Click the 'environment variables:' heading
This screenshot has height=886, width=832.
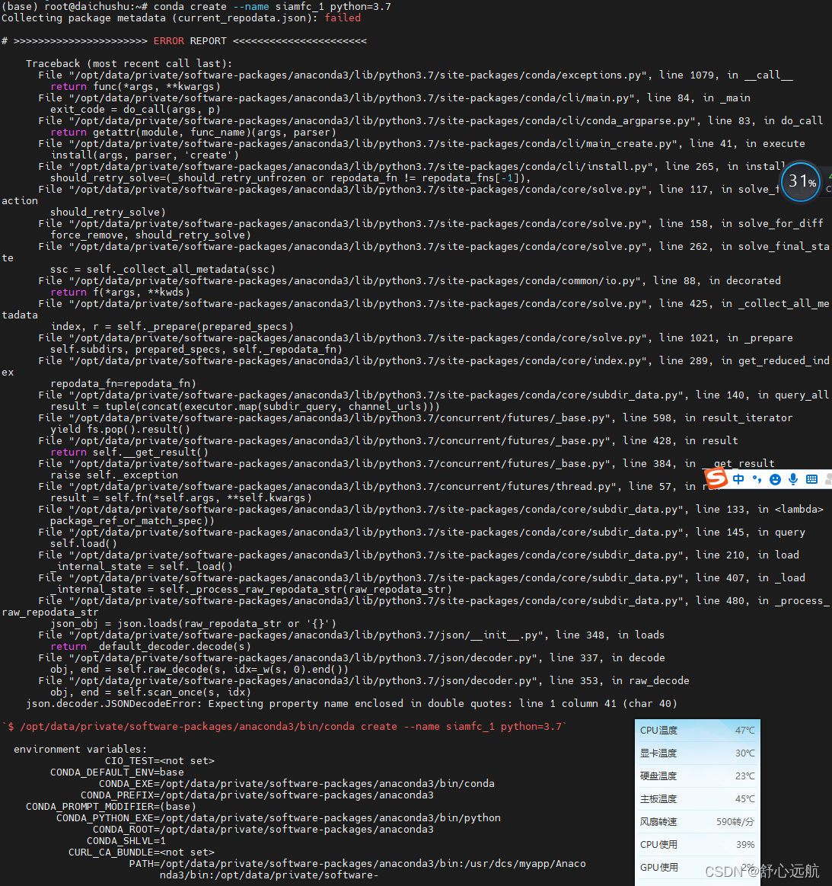coord(80,750)
